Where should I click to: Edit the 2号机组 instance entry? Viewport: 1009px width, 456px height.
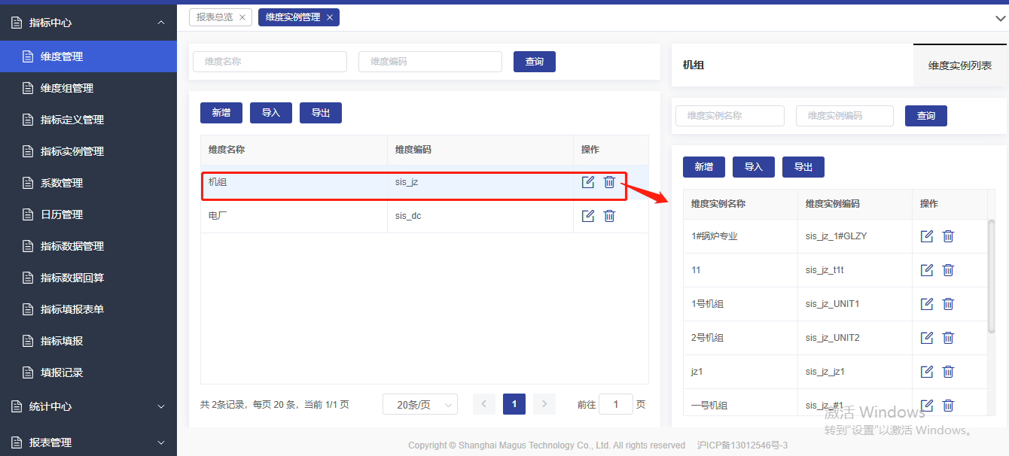pyautogui.click(x=927, y=338)
